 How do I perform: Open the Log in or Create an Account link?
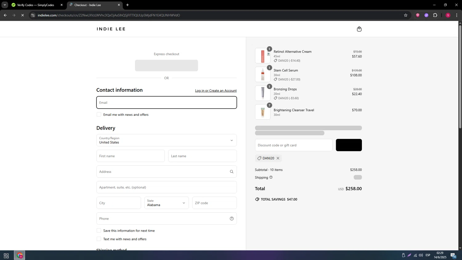pos(216,91)
